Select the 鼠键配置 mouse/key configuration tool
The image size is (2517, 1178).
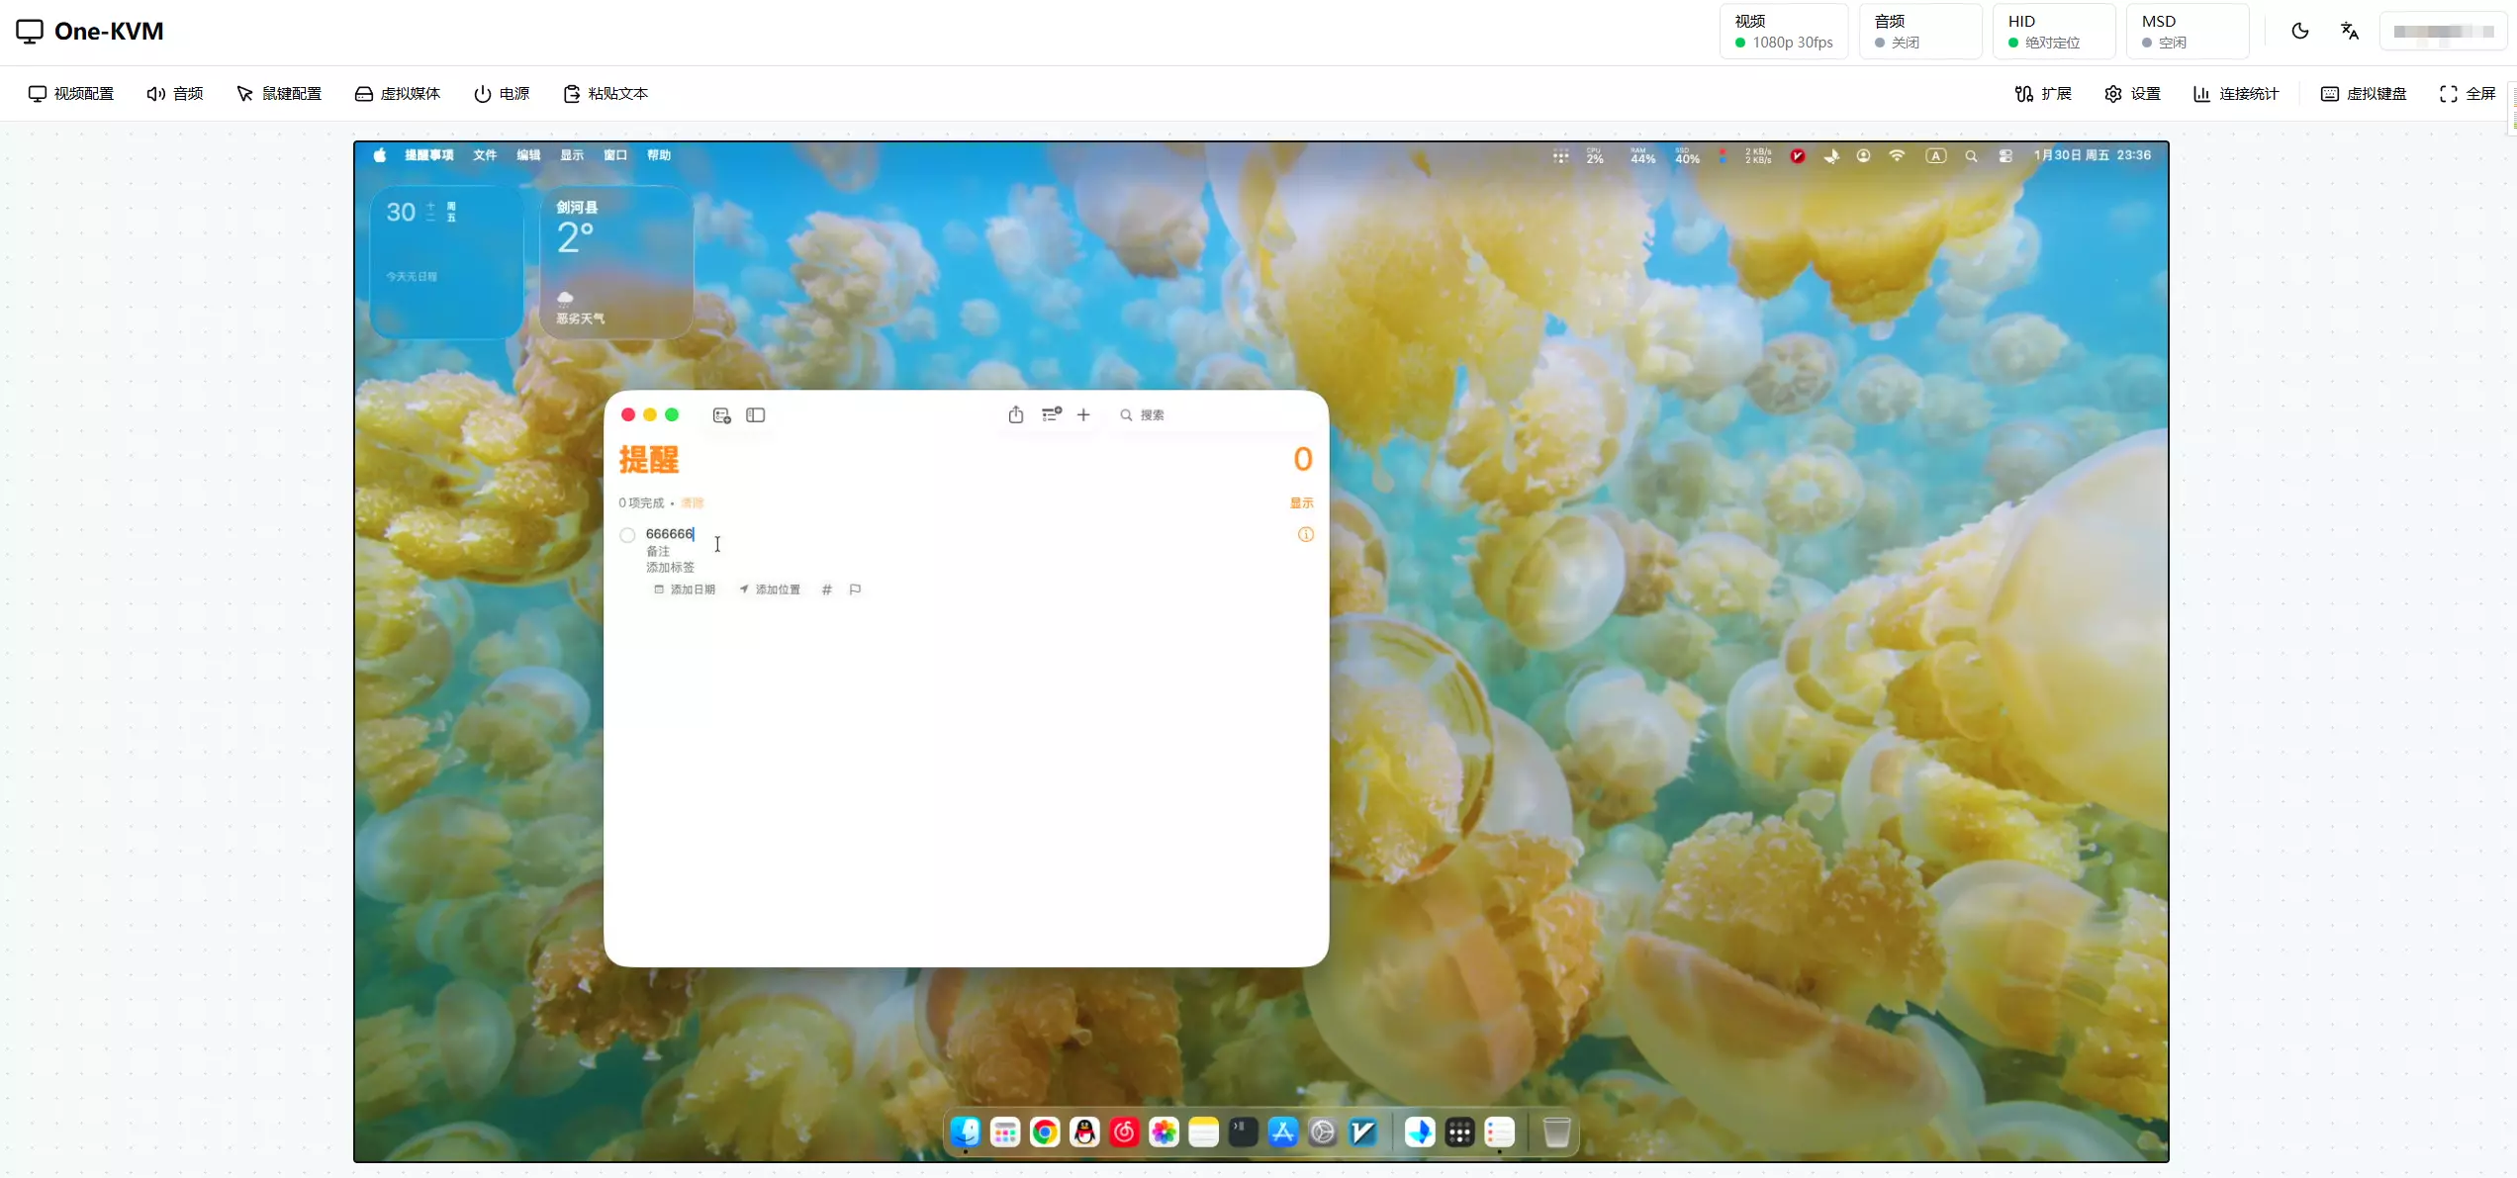click(x=280, y=93)
